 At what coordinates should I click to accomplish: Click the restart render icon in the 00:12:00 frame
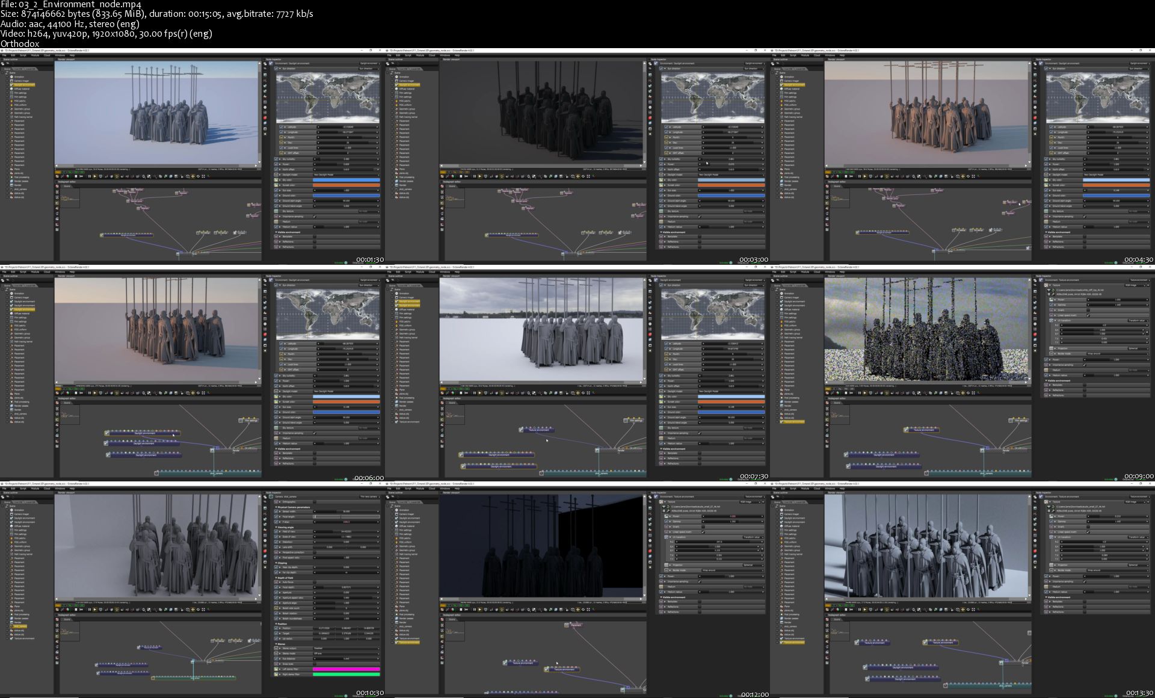pos(466,610)
